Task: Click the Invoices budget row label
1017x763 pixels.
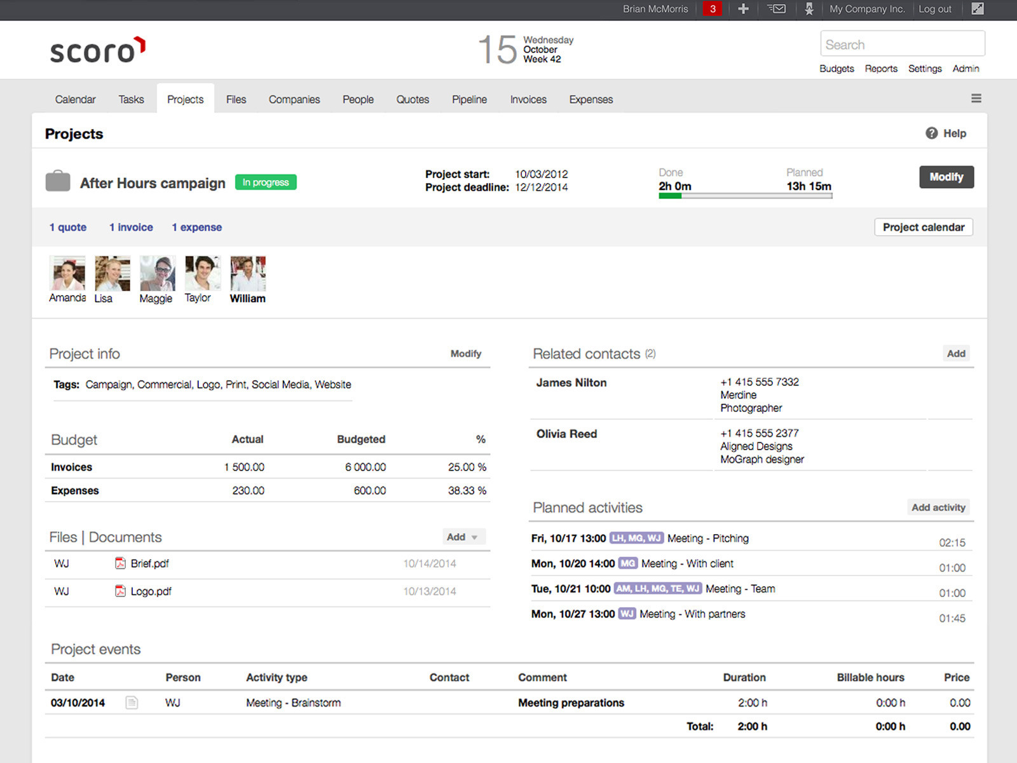Action: [x=72, y=467]
